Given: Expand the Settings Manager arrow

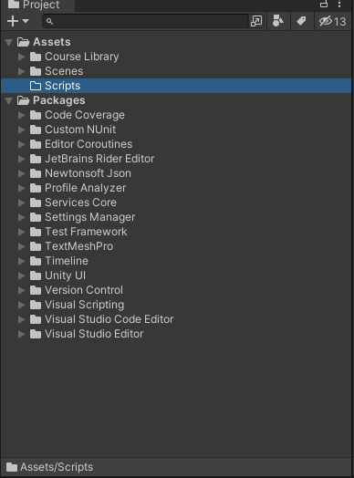Looking at the screenshot, I should [x=21, y=217].
